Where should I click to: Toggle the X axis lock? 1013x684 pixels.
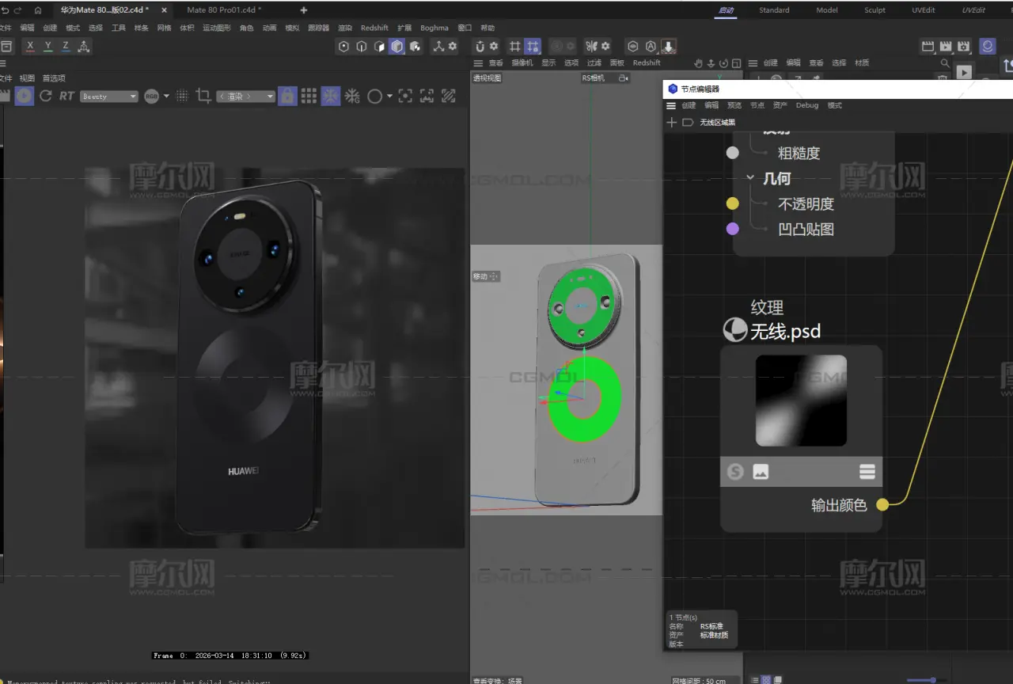pyautogui.click(x=30, y=46)
